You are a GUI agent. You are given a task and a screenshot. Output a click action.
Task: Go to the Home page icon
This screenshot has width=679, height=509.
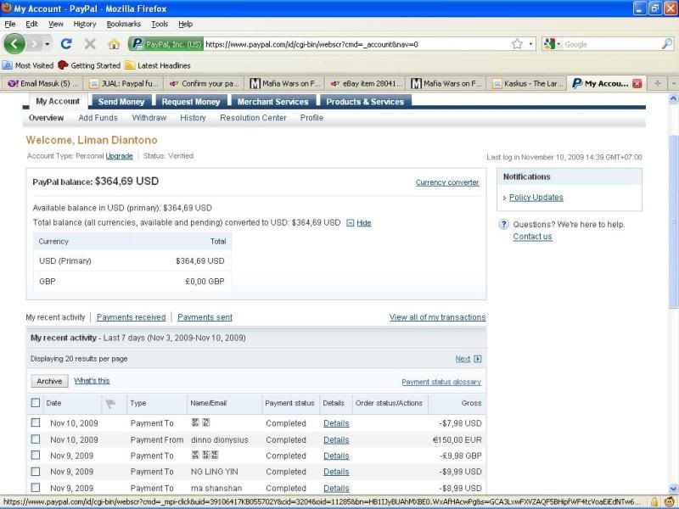tap(114, 44)
